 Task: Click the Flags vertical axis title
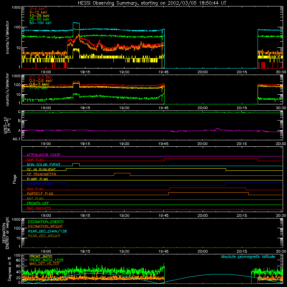click(15, 179)
